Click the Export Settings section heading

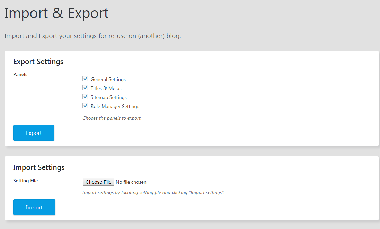38,62
